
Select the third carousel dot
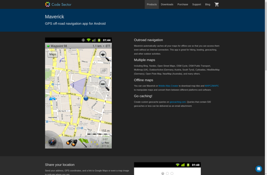coord(172,173)
